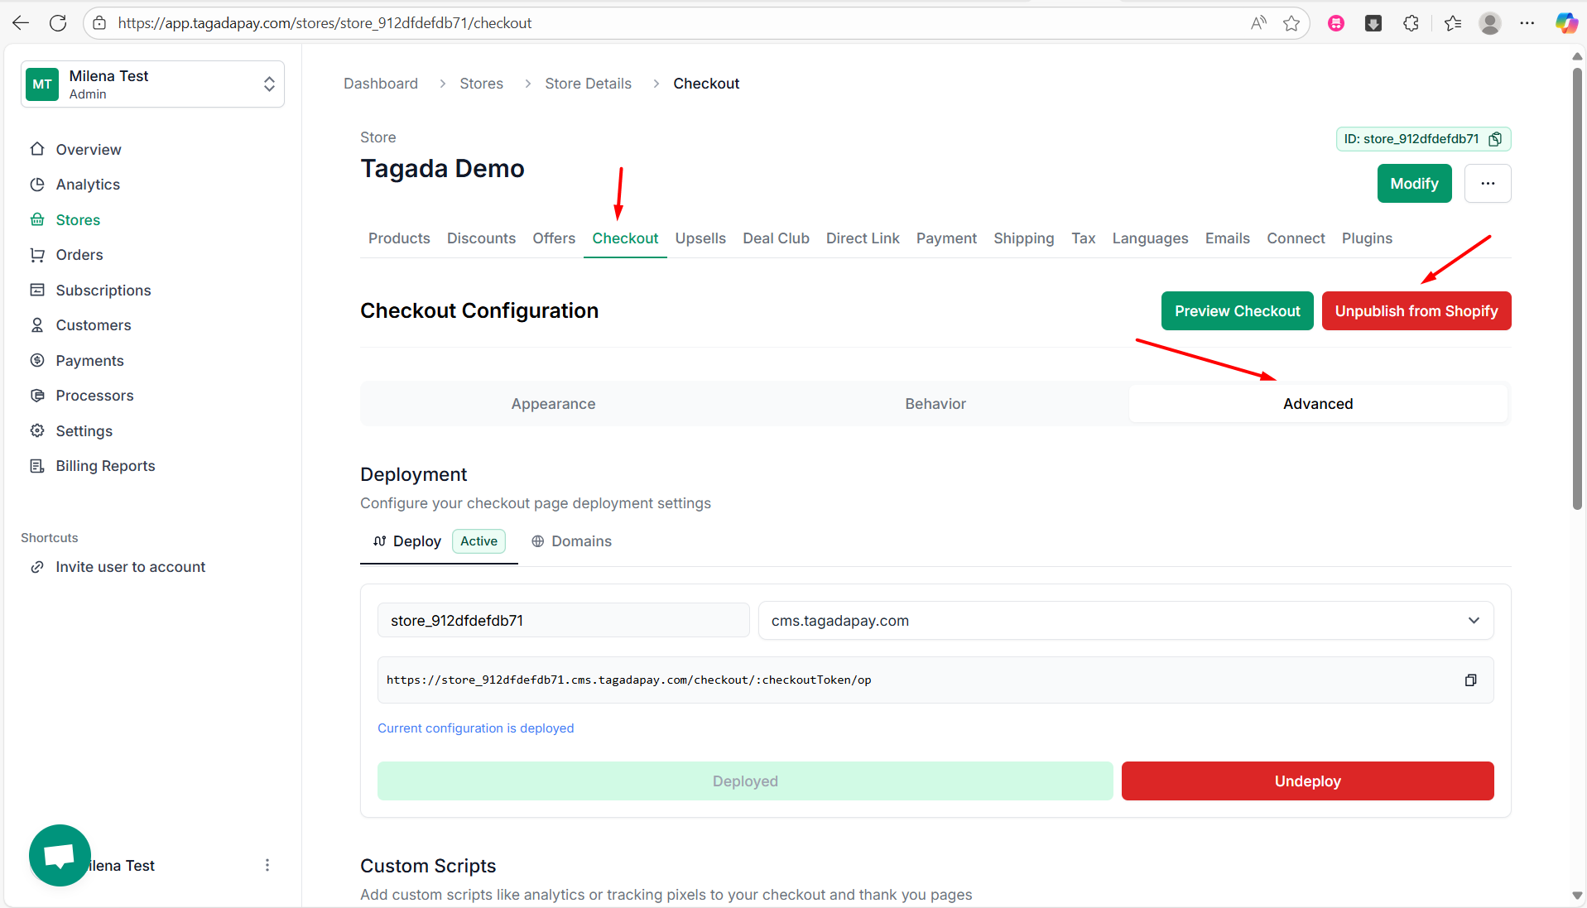The height and width of the screenshot is (908, 1587).
Task: Copy the checkout URL icon
Action: pyautogui.click(x=1470, y=680)
